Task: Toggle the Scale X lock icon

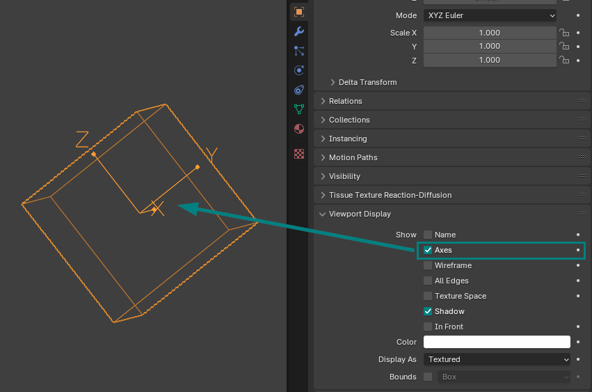Action: pyautogui.click(x=564, y=33)
